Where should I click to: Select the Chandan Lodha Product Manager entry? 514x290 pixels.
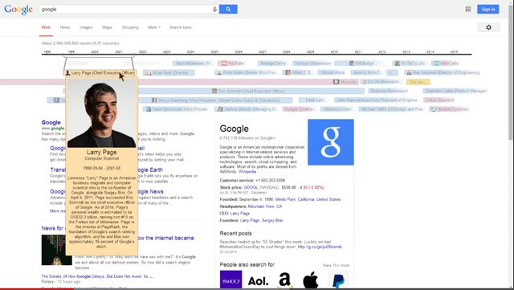coord(455,91)
